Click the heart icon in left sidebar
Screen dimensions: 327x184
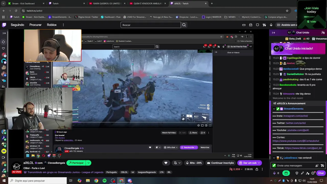(4, 48)
